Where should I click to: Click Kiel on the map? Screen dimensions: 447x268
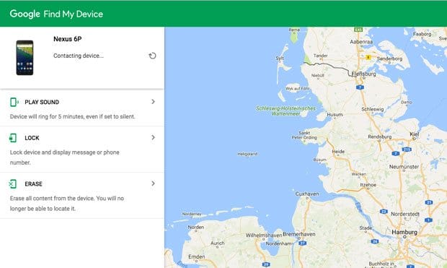415,134
